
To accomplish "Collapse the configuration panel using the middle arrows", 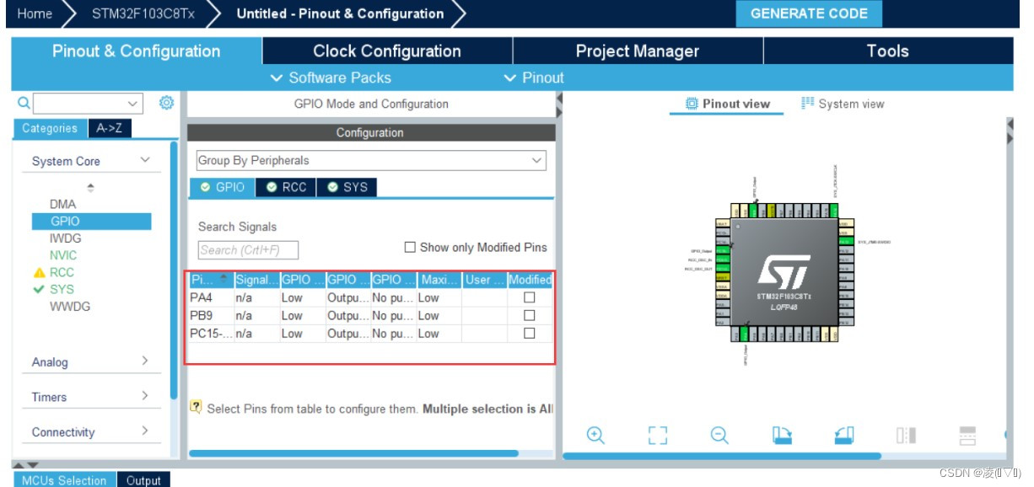I will click(x=558, y=107).
